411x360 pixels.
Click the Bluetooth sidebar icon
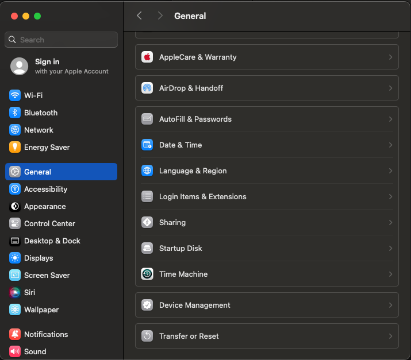pos(15,113)
